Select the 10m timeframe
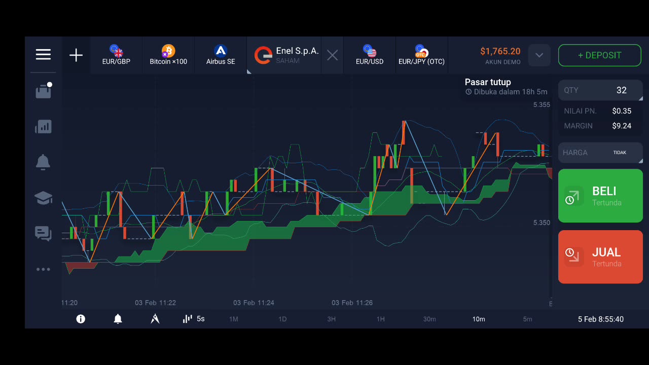Screen dimensions: 649x365 tap(479, 319)
